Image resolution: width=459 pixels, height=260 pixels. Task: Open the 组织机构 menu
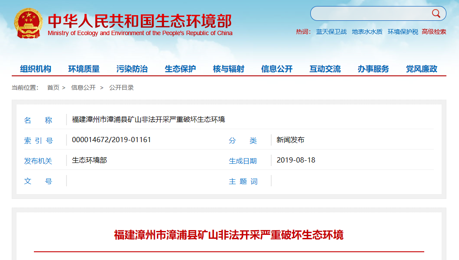[x=36, y=69]
